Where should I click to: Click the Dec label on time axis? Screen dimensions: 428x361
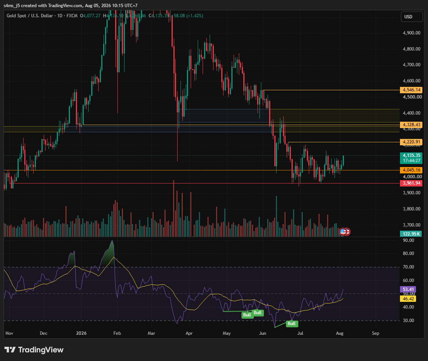(x=43, y=333)
